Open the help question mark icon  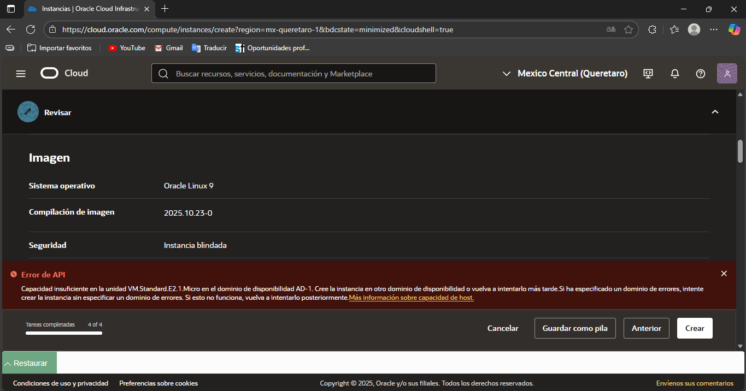[x=701, y=74]
